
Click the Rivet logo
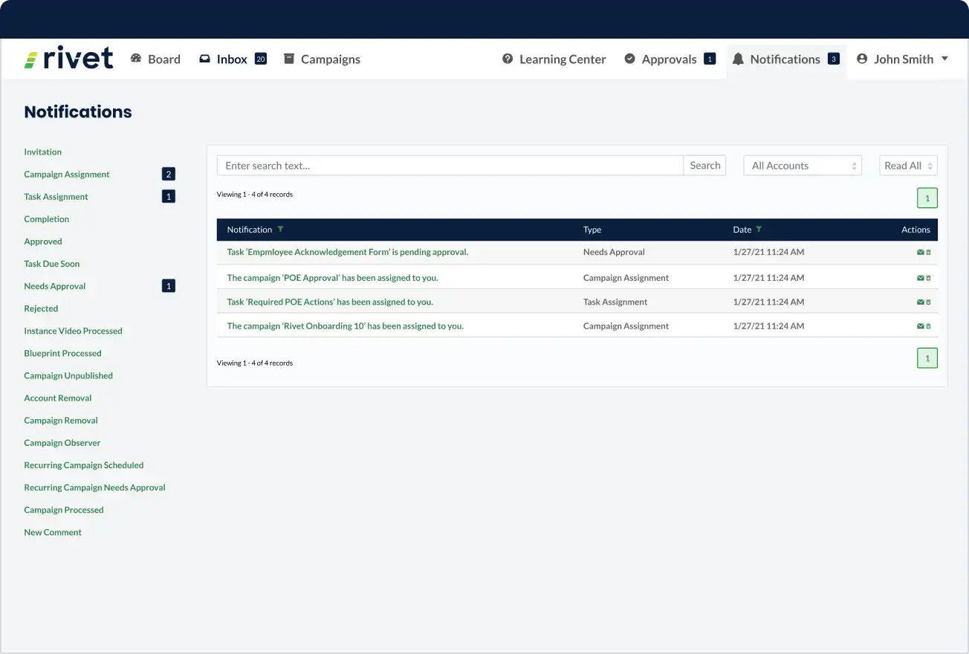pyautogui.click(x=69, y=57)
